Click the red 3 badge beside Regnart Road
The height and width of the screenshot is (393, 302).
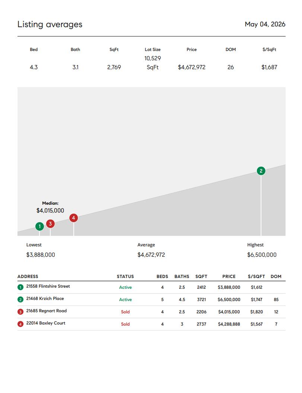tap(20, 312)
